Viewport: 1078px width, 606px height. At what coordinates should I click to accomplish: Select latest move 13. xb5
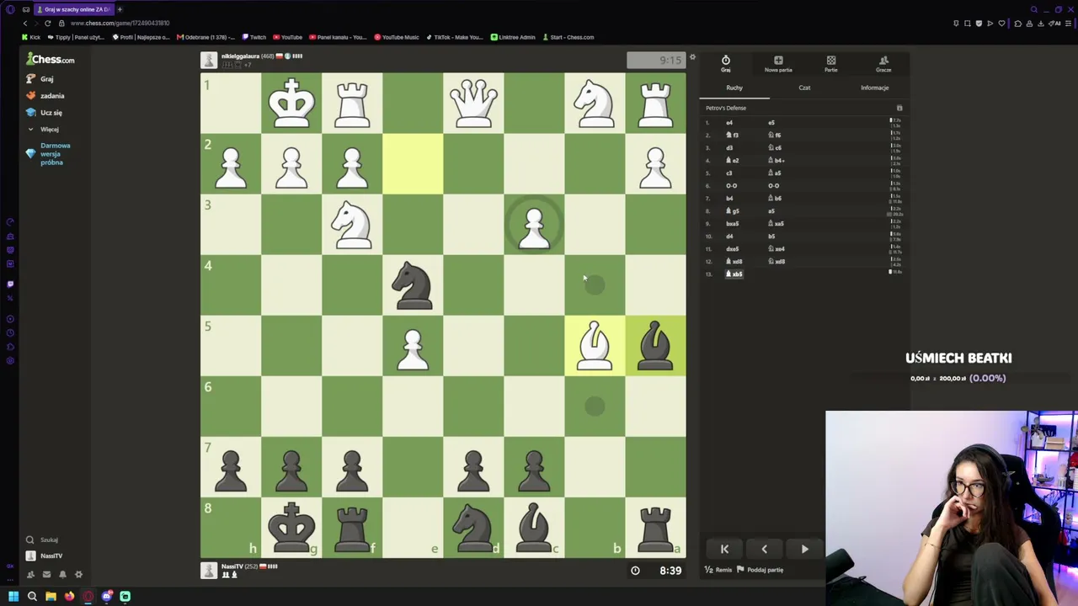[x=734, y=274]
